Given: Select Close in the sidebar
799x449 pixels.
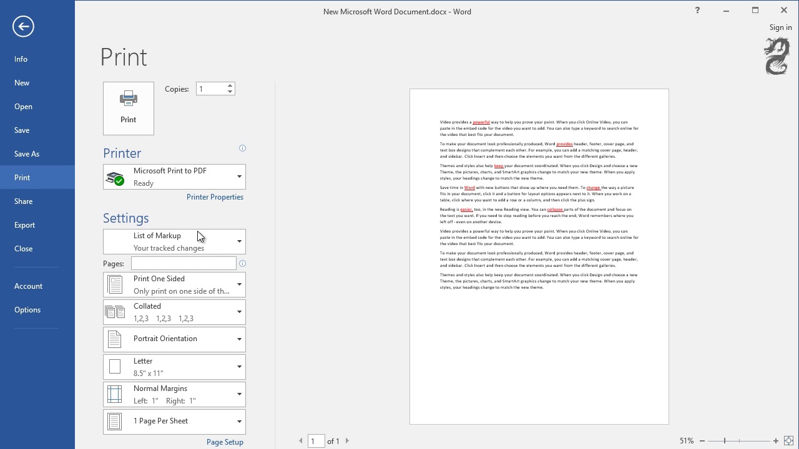Looking at the screenshot, I should [x=37, y=249].
